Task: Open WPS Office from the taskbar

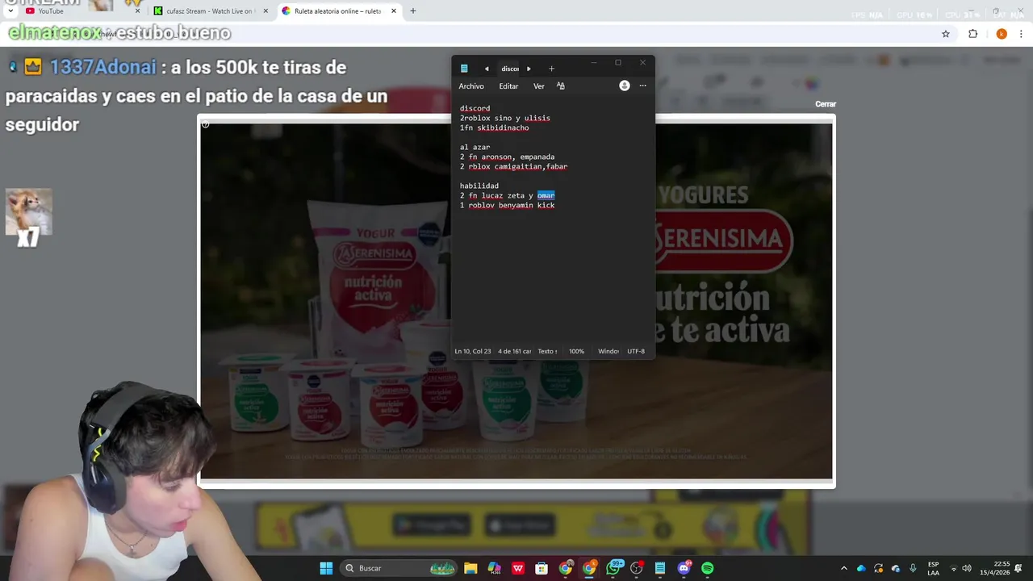Action: (518, 568)
